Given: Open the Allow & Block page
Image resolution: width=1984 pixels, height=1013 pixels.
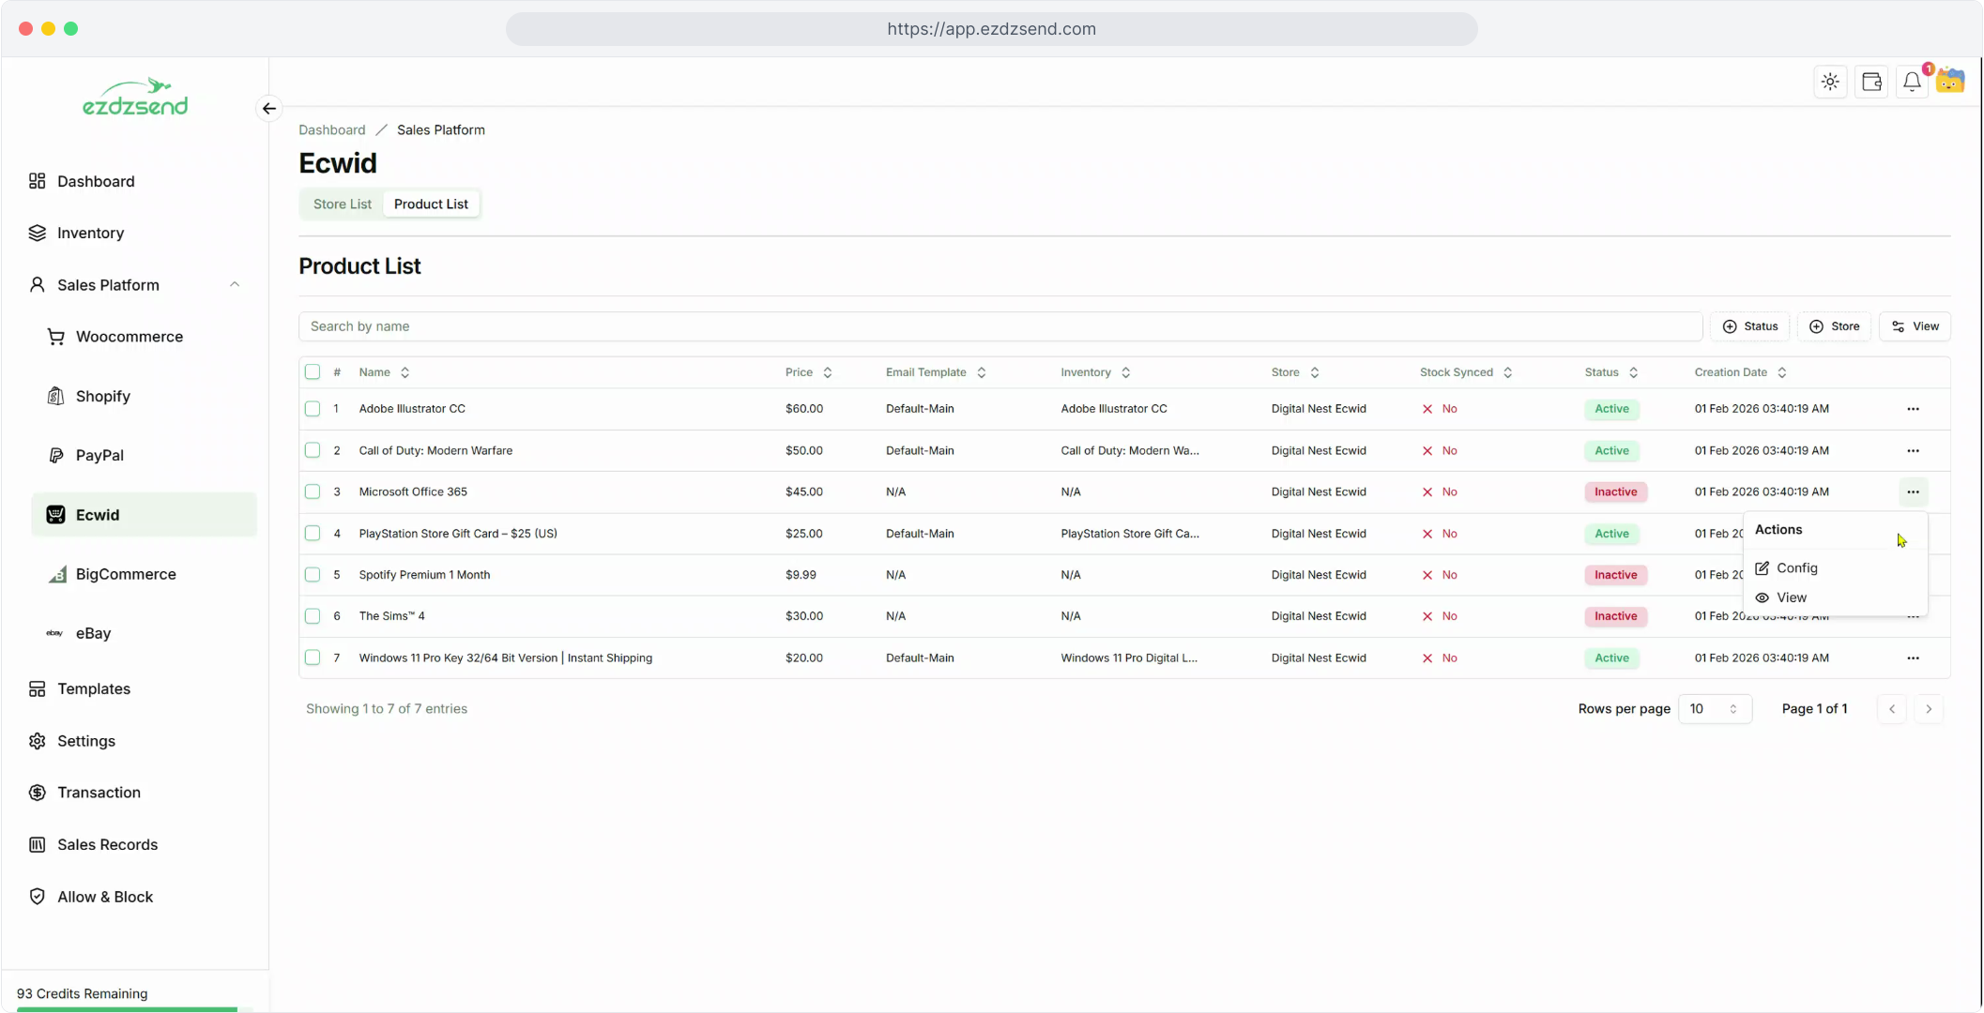Looking at the screenshot, I should (104, 897).
